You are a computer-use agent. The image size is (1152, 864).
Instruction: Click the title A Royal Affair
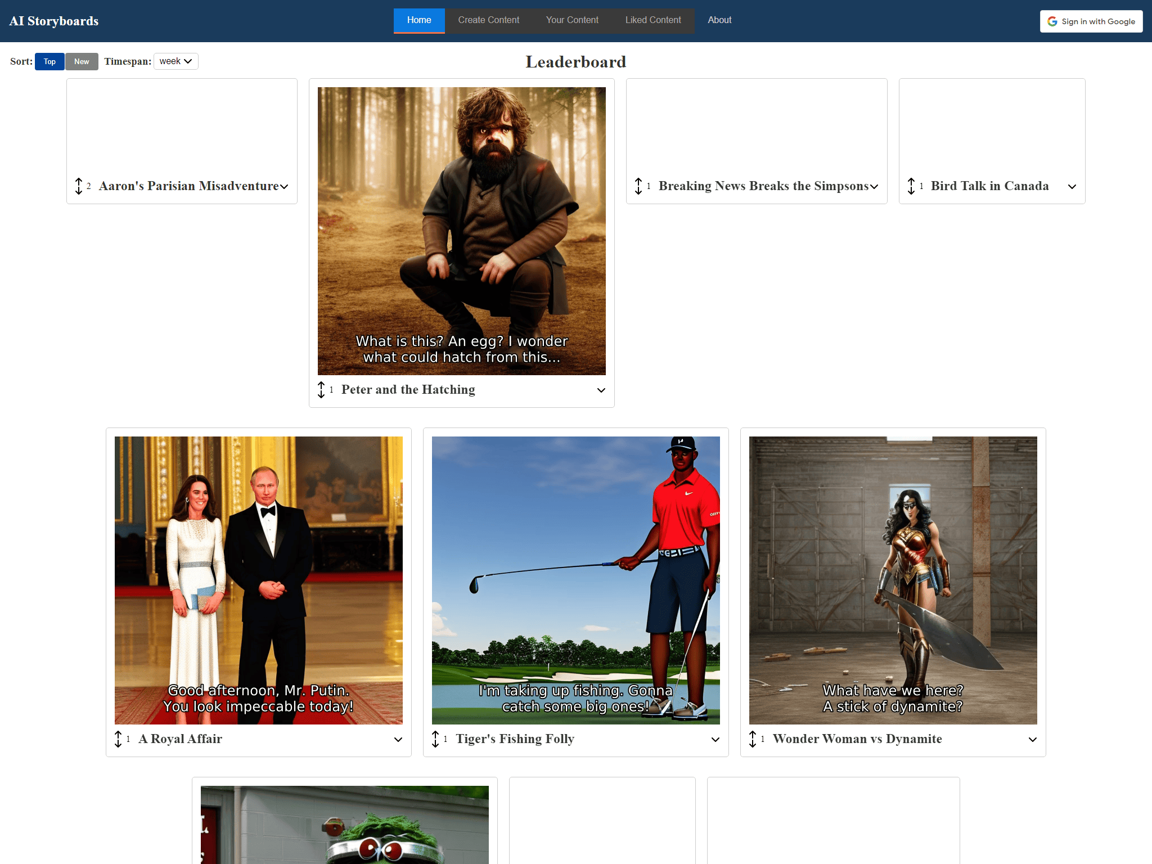click(x=180, y=739)
